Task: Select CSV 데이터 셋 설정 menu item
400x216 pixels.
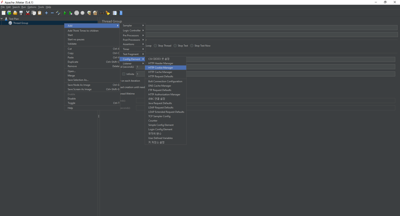Action: (x=166, y=59)
